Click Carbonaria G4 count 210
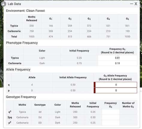142x129 pixels. 108,31
